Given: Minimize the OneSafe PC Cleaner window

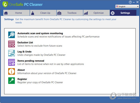Looking at the screenshot, I should tap(134, 2).
